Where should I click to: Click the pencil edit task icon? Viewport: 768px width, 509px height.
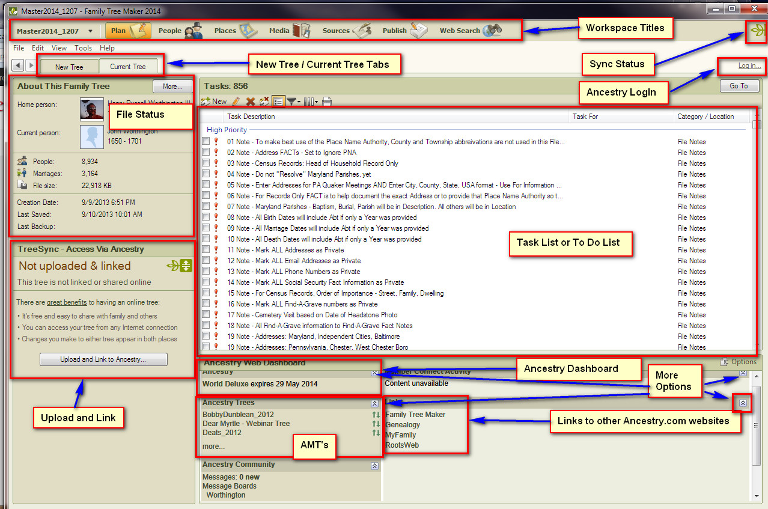point(236,102)
